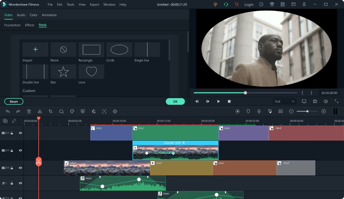Open the Export menu

(x=94, y=4)
